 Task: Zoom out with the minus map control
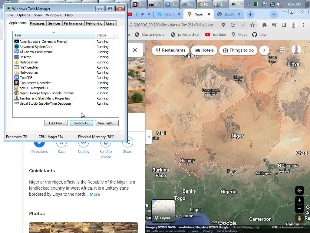point(299,209)
